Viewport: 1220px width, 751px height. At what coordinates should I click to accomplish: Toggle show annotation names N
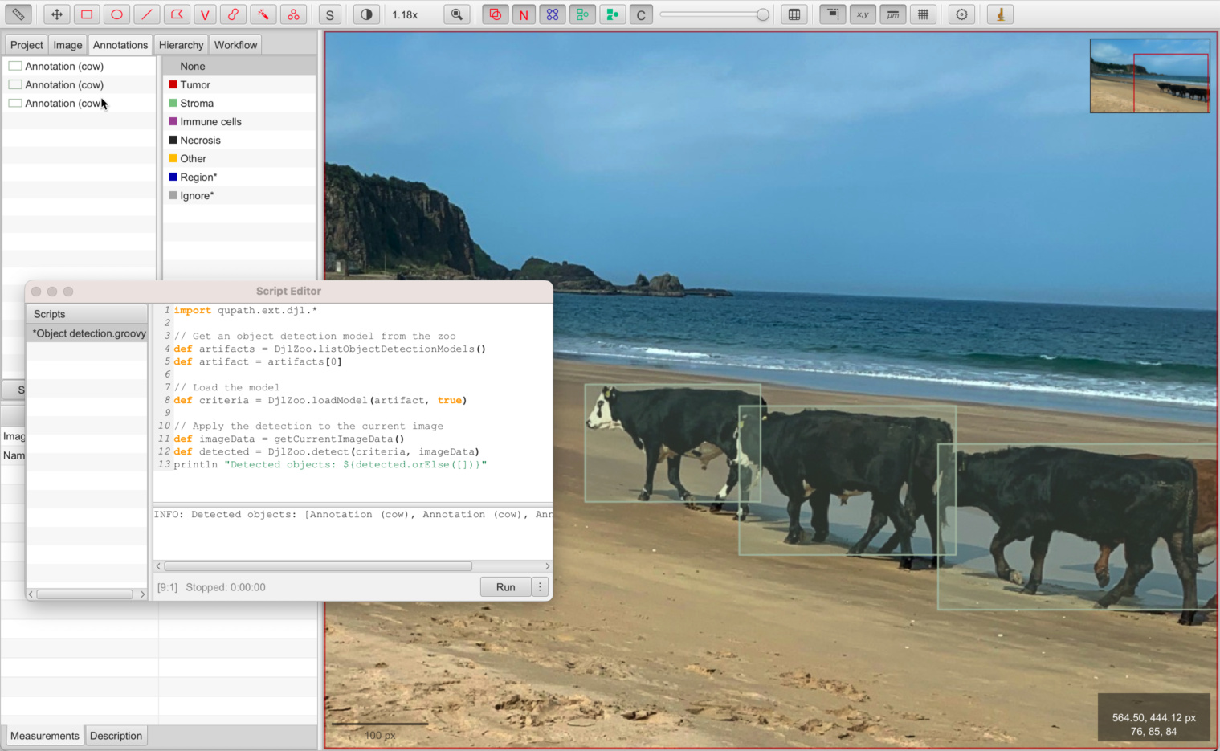point(524,14)
